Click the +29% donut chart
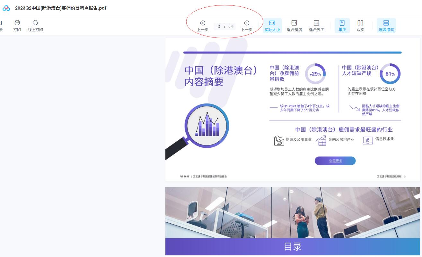The height and width of the screenshot is (257, 422). (x=315, y=74)
